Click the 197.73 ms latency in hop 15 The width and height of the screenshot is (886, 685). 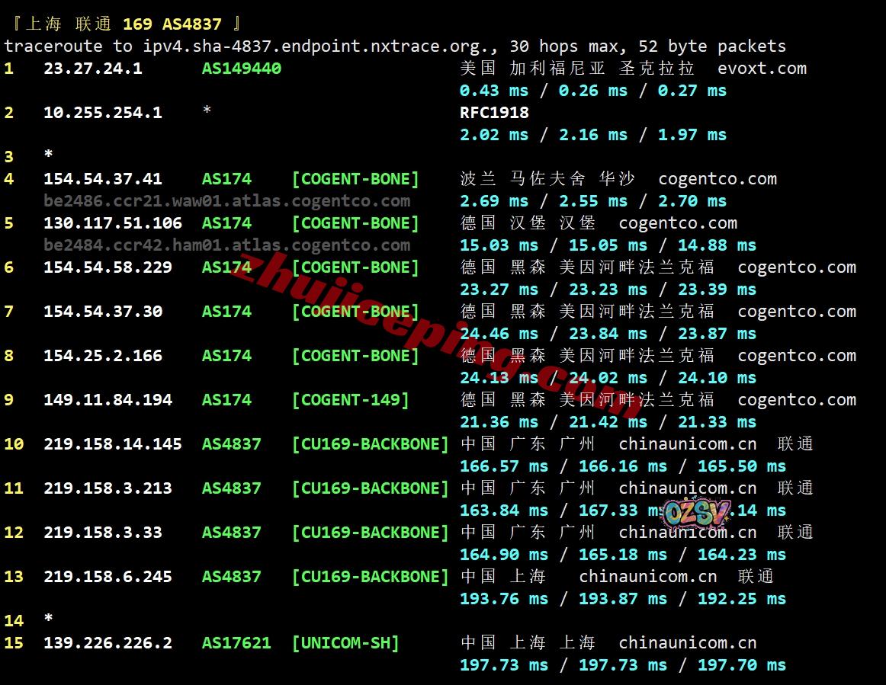pyautogui.click(x=503, y=665)
